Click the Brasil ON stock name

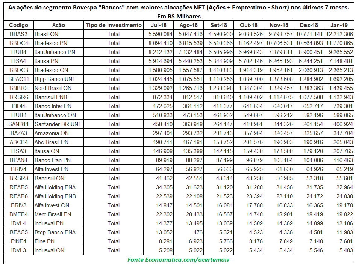59,34
